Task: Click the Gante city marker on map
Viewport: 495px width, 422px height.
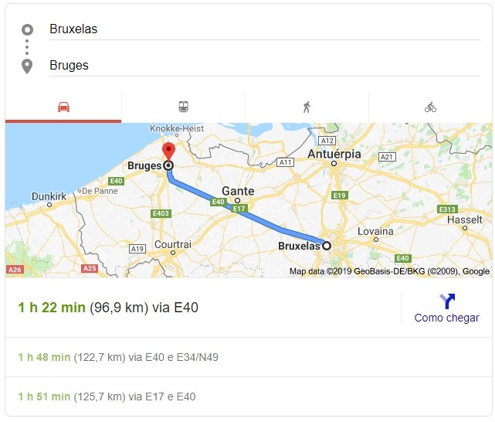Action: 238,199
